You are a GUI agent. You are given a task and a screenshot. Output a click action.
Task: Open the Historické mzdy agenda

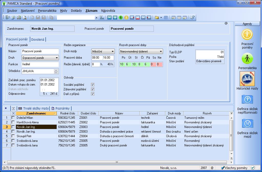pyautogui.click(x=247, y=79)
